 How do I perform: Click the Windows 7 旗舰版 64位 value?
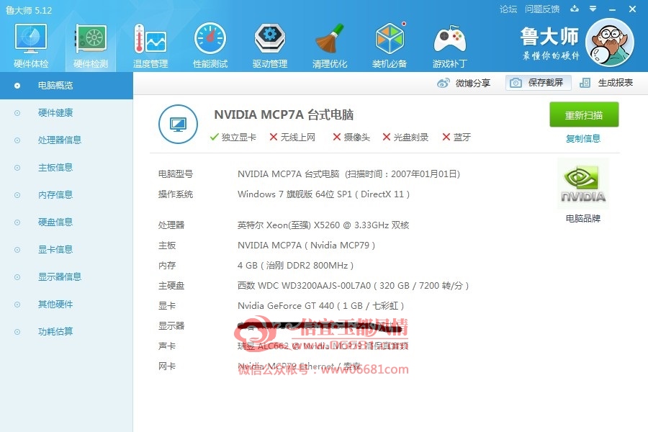click(x=323, y=194)
